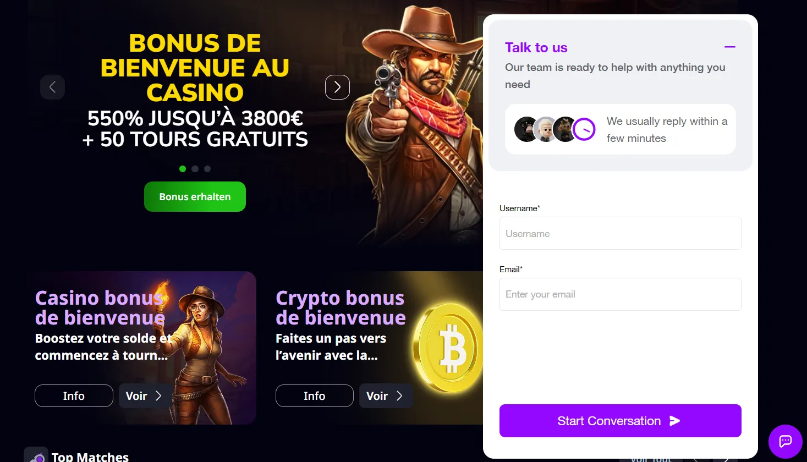Click the green Bonus erhalten button
This screenshot has width=807, height=462.
tap(195, 196)
